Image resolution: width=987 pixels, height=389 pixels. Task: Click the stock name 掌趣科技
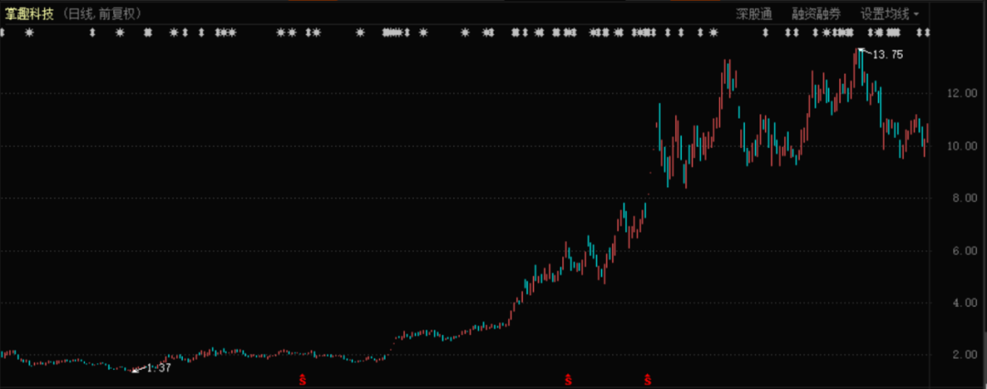point(29,14)
